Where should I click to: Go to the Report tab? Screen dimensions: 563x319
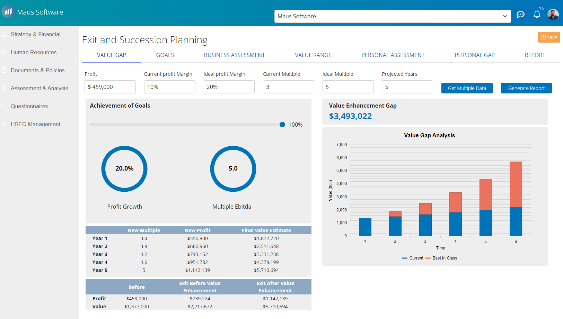coord(535,55)
